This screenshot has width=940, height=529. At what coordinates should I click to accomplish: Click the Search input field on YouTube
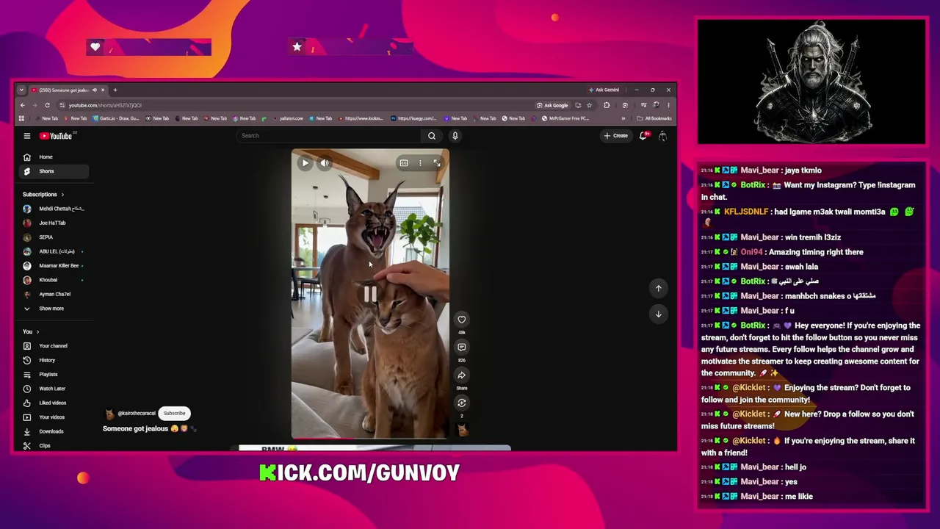pos(329,136)
